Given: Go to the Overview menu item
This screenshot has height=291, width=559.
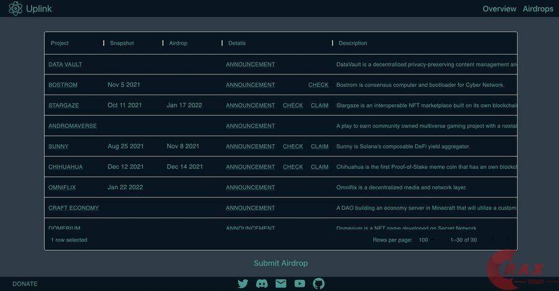Looking at the screenshot, I should 499,9.
